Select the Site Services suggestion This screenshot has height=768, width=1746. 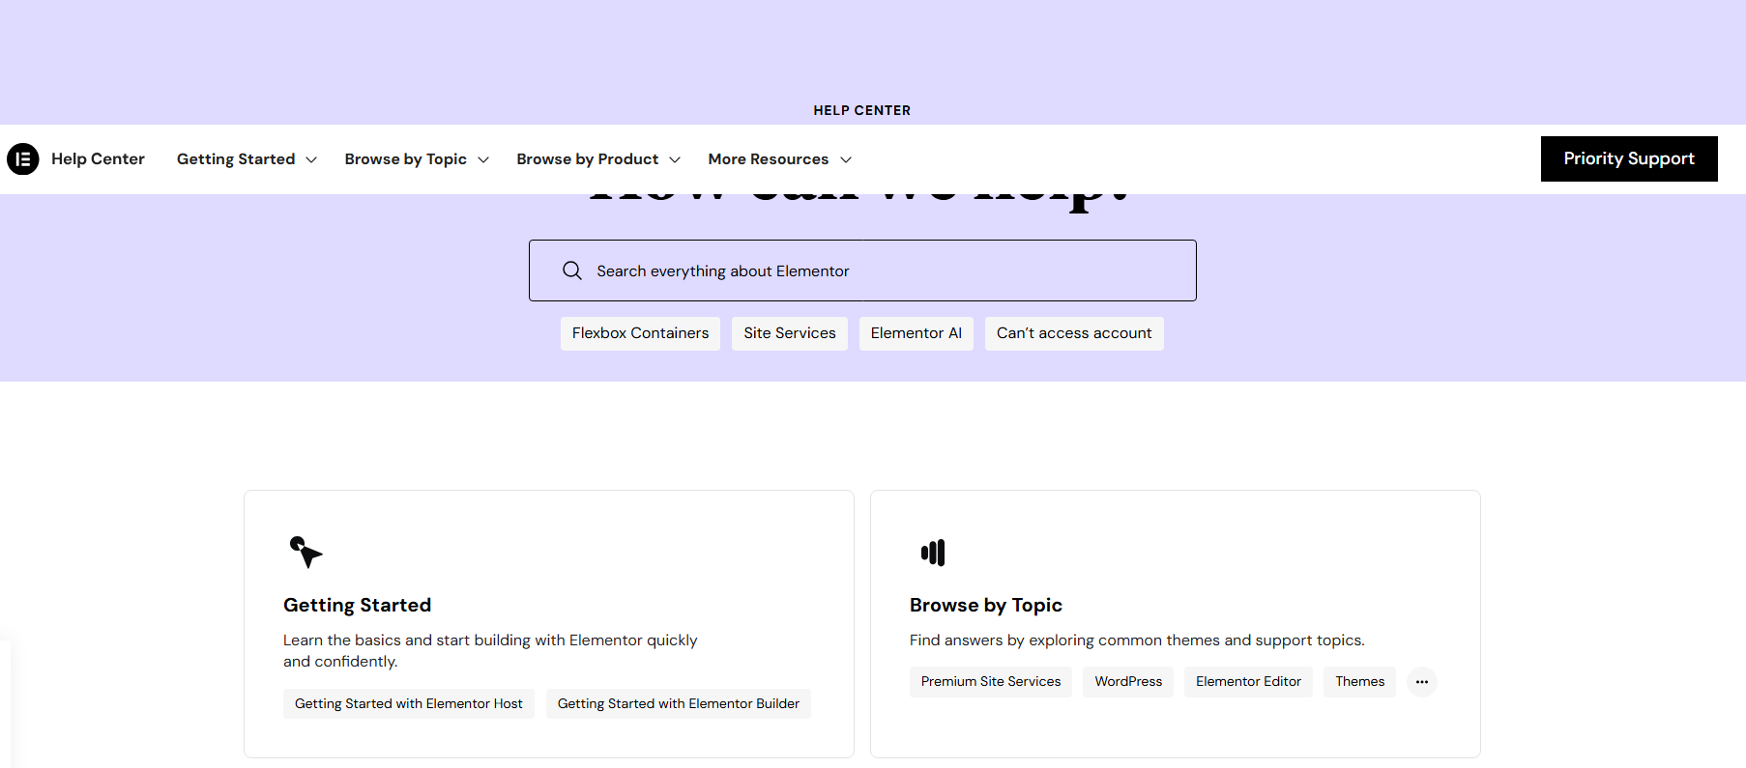790,333
